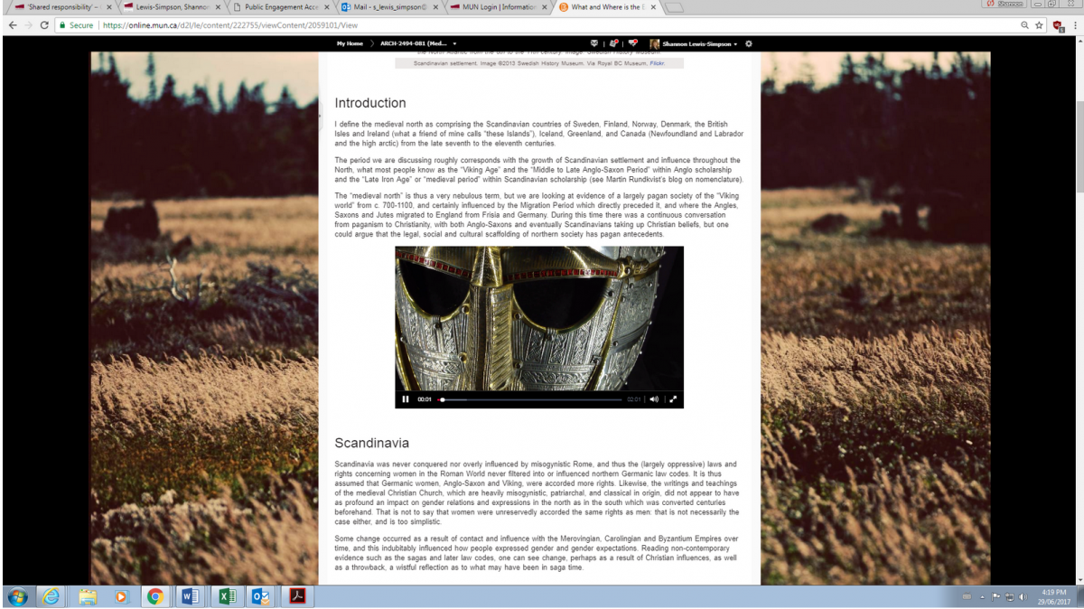
Task: Click the Secure padlock indicator
Action: point(76,25)
